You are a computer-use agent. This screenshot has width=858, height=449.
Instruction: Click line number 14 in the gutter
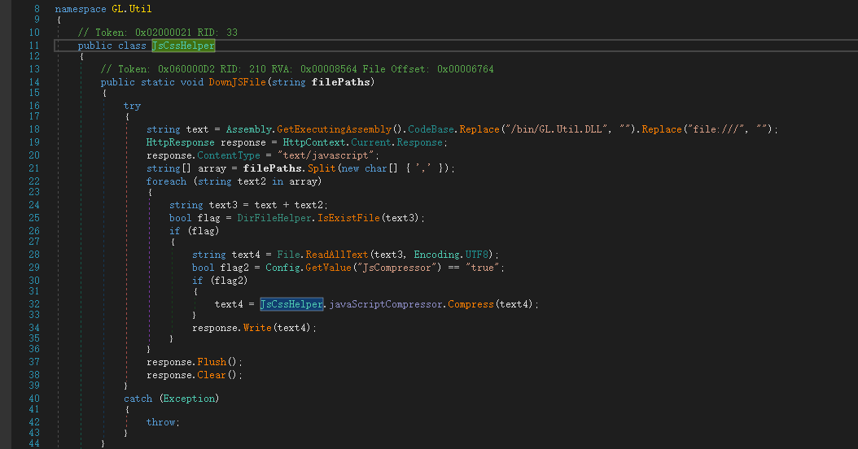tap(34, 82)
